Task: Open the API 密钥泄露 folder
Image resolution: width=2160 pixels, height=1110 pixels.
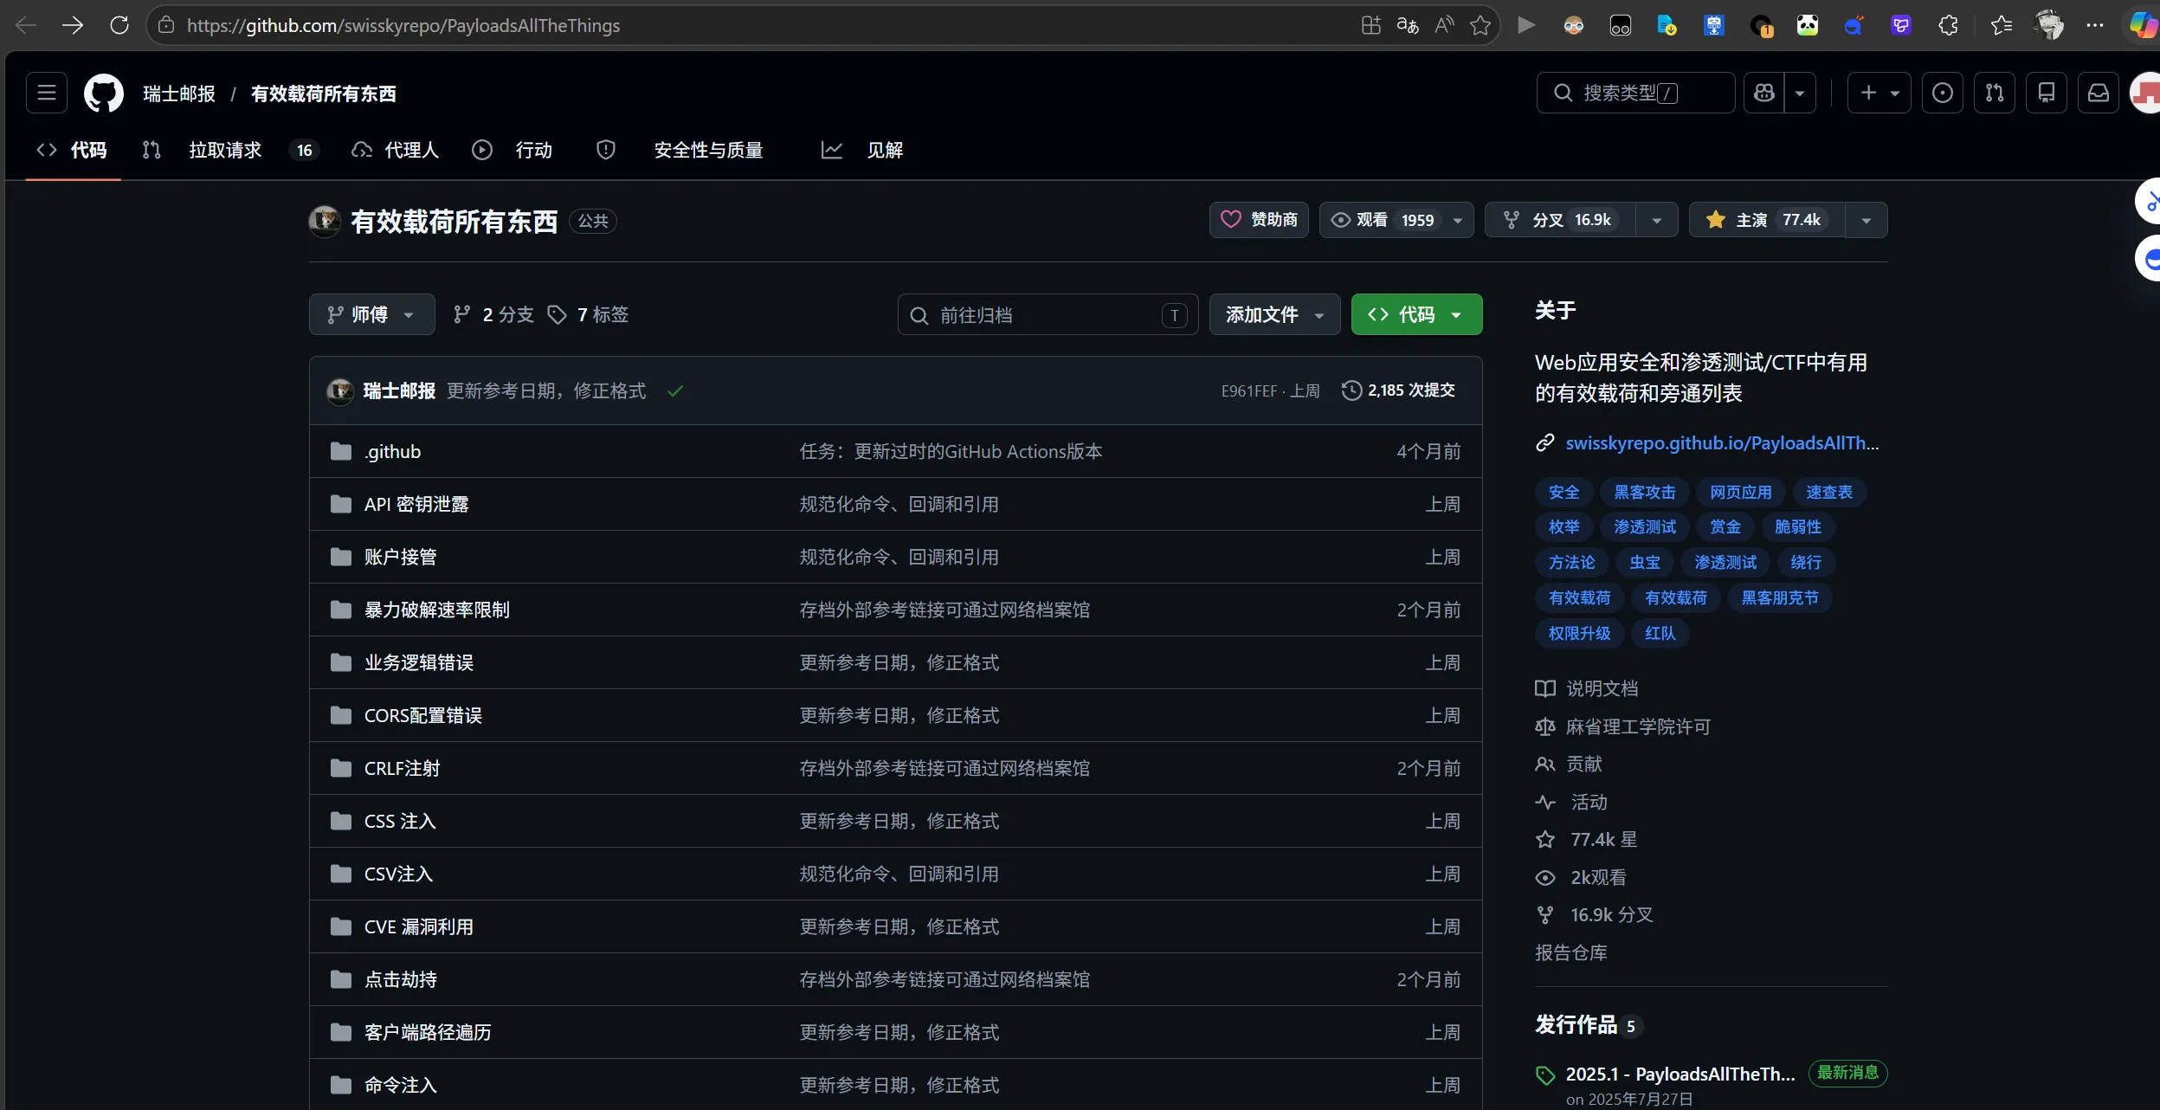Action: (x=416, y=504)
